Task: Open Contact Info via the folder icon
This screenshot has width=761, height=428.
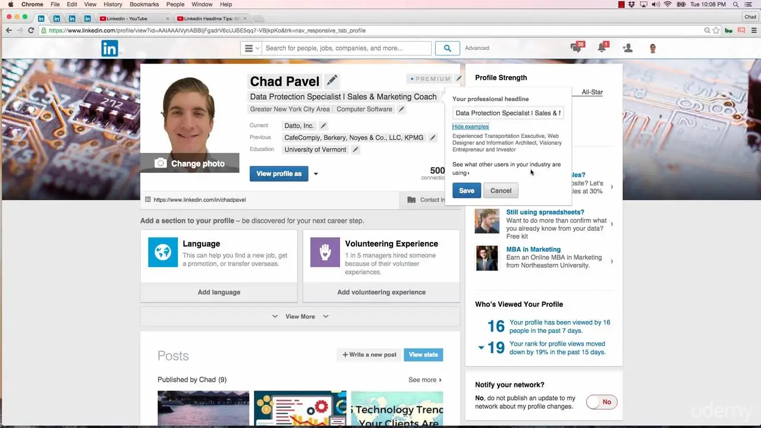Action: [411, 199]
